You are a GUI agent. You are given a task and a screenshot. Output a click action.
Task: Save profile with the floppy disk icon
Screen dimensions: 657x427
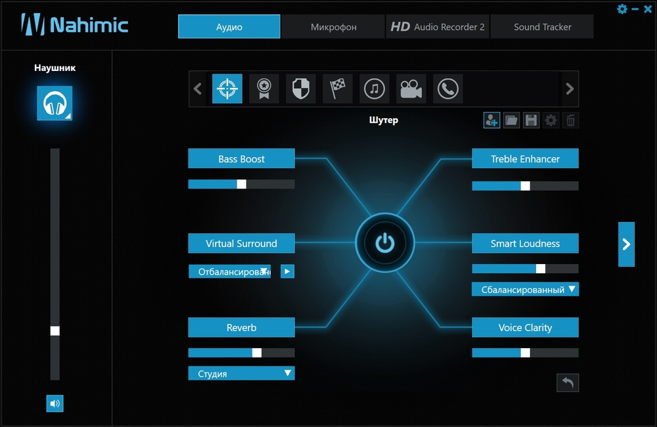[531, 121]
